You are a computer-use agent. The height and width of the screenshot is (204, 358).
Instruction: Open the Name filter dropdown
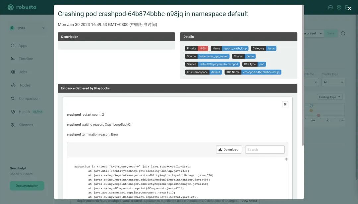(312, 82)
